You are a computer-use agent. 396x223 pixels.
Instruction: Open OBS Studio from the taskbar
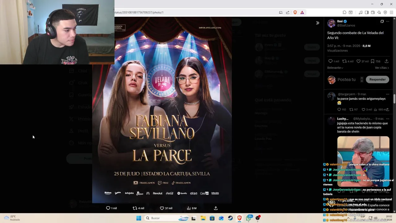tap(258, 218)
